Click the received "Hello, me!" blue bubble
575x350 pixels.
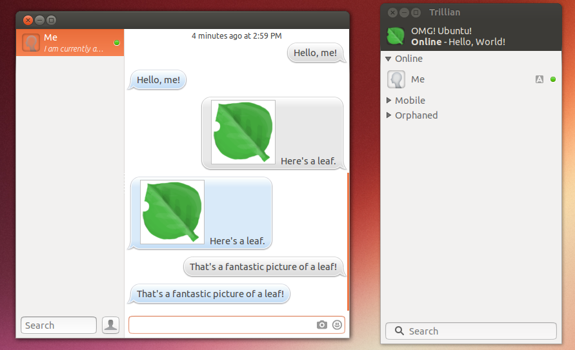158,80
